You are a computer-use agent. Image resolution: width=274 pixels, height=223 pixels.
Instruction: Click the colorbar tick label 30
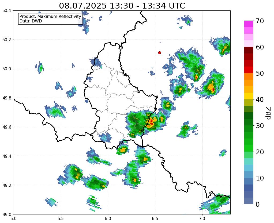(260, 126)
